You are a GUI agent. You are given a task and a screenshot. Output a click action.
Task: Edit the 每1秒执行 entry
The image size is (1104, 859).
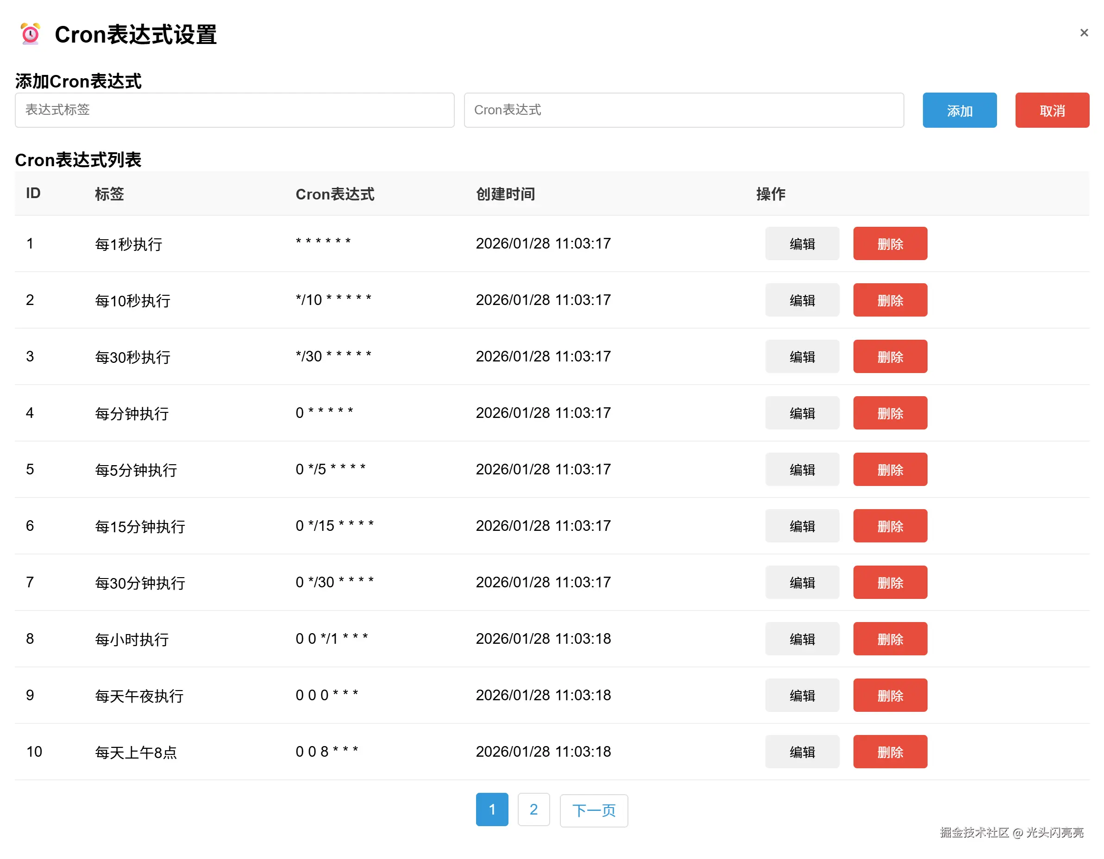[x=802, y=243]
